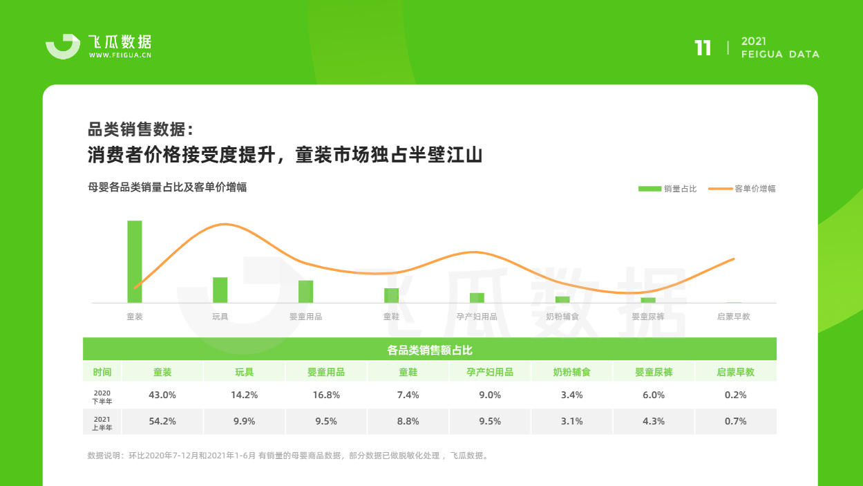
Task: Click the 2021 上半年 row label
Action: (x=102, y=423)
